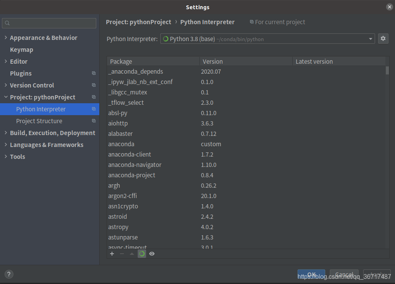Image resolution: width=395 pixels, height=284 pixels.
Task: Click the uninstall package minus icon
Action: click(122, 254)
